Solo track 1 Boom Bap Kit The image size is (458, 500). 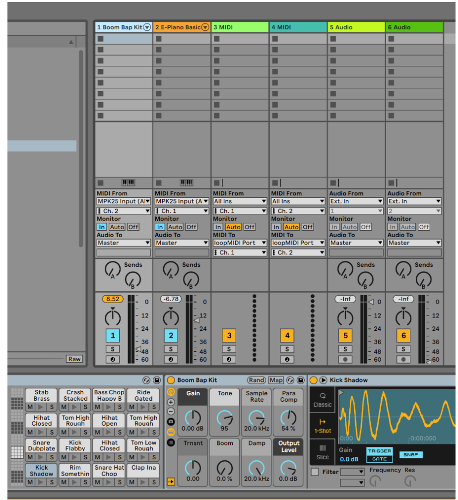point(113,349)
